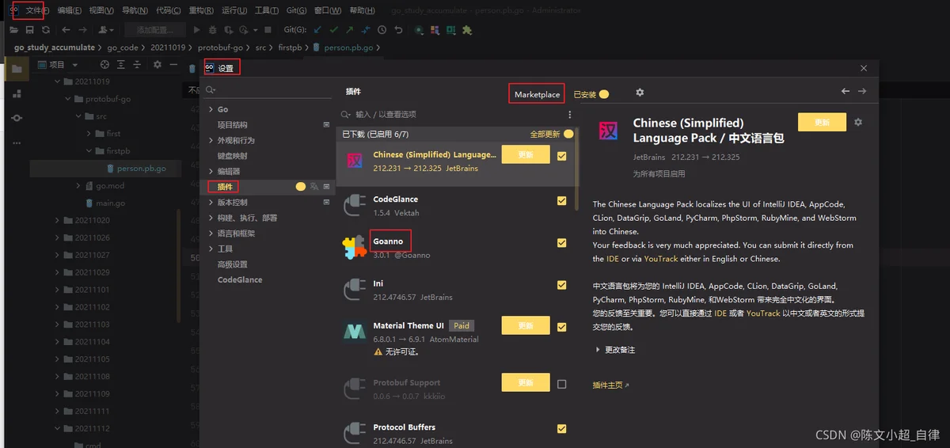This screenshot has width=950, height=448.
Task: Update Material Theme UI plugin
Action: [x=526, y=325]
